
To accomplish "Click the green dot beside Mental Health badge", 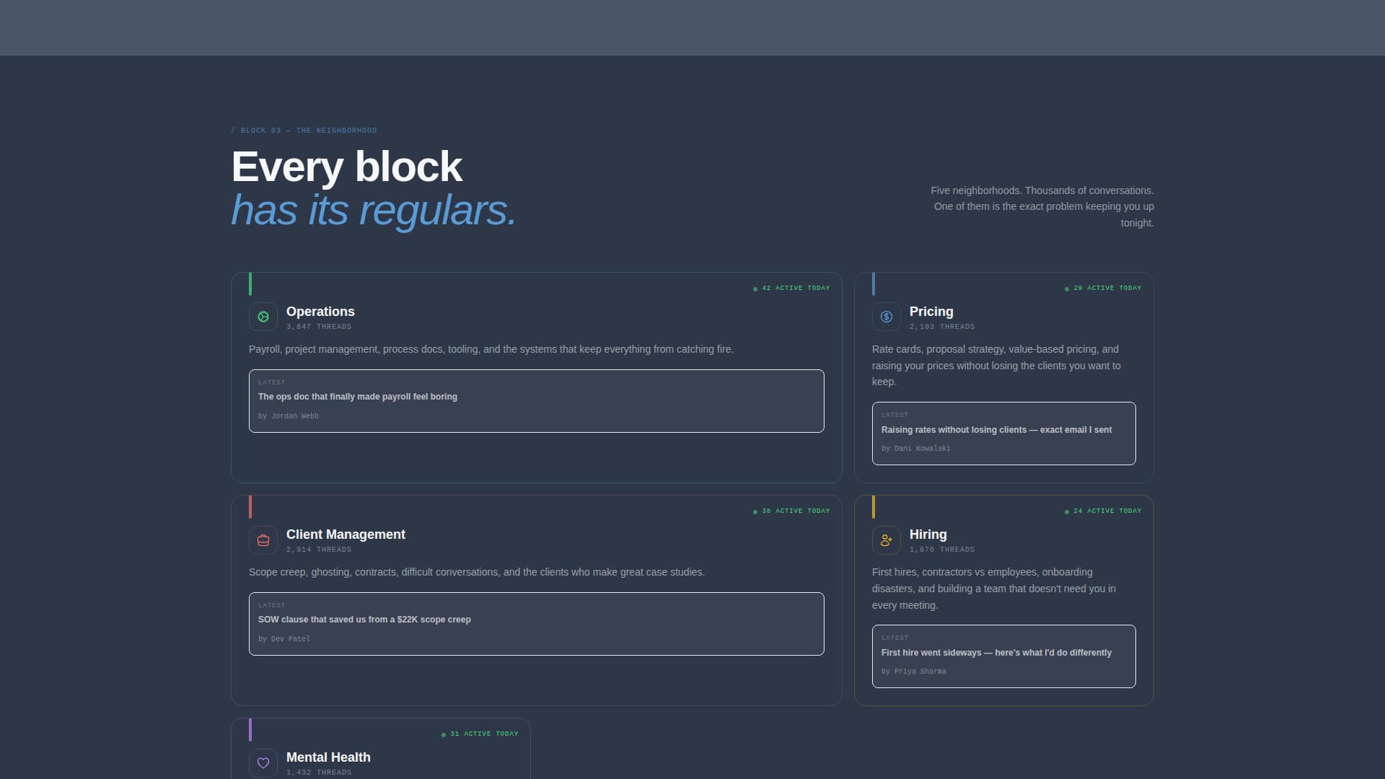I will point(443,734).
